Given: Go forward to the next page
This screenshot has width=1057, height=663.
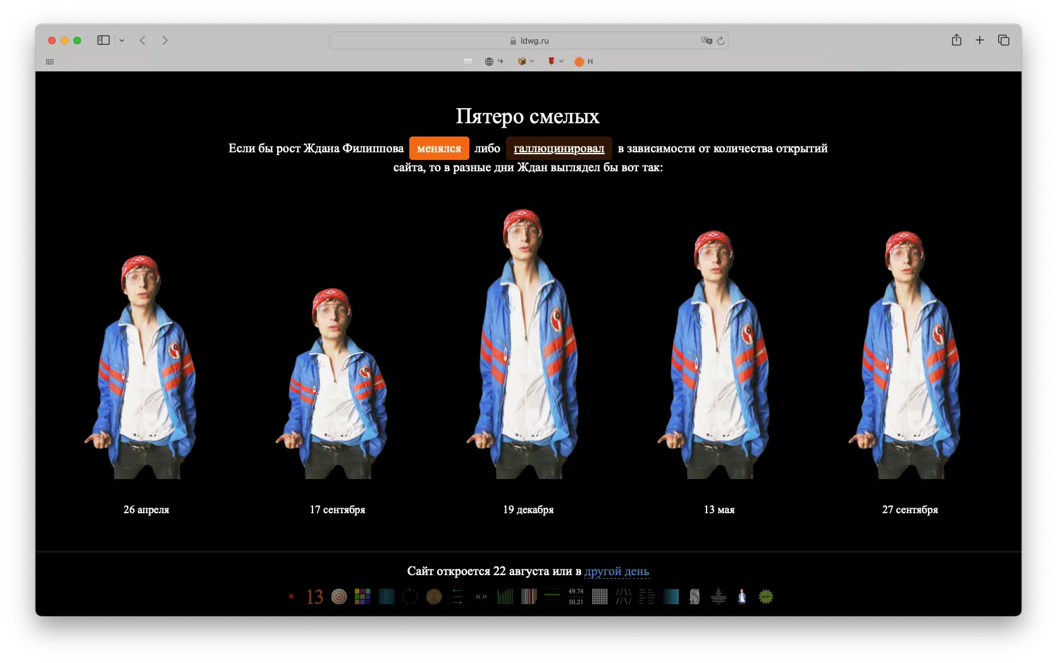Looking at the screenshot, I should point(164,40).
